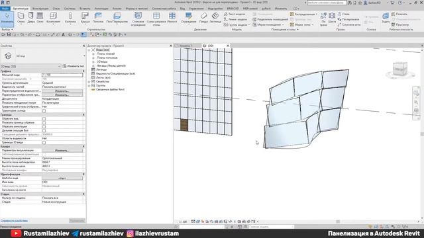Screen dimensions: 424x238
Task: Switch to the Вид ribbon tab
Action: 183,9
